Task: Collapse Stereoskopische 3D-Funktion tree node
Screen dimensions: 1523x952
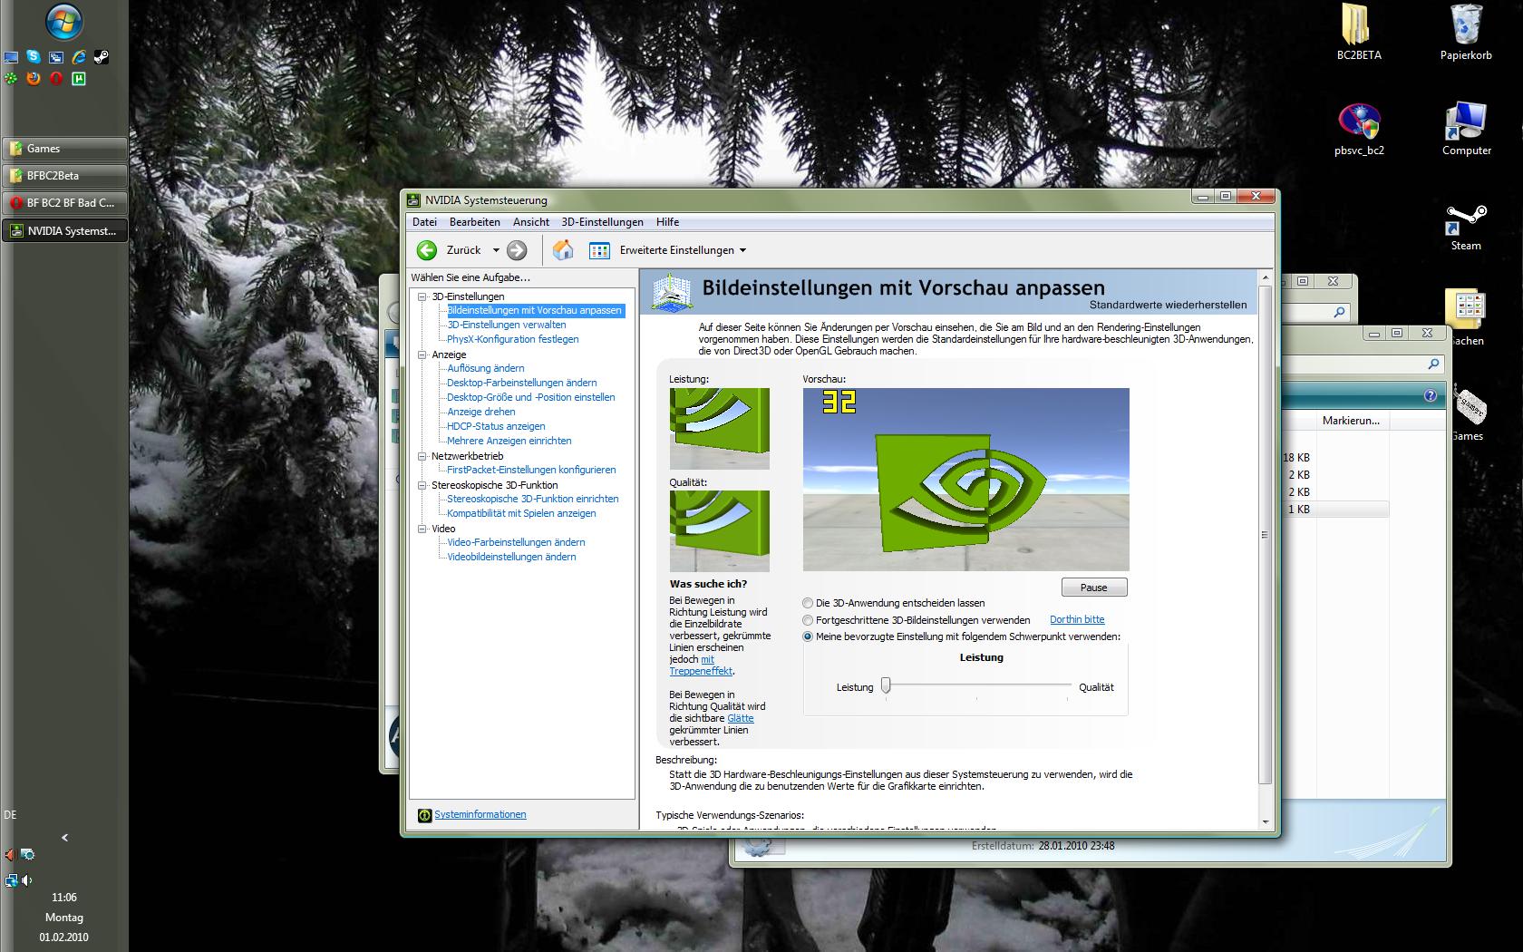Action: coord(422,485)
